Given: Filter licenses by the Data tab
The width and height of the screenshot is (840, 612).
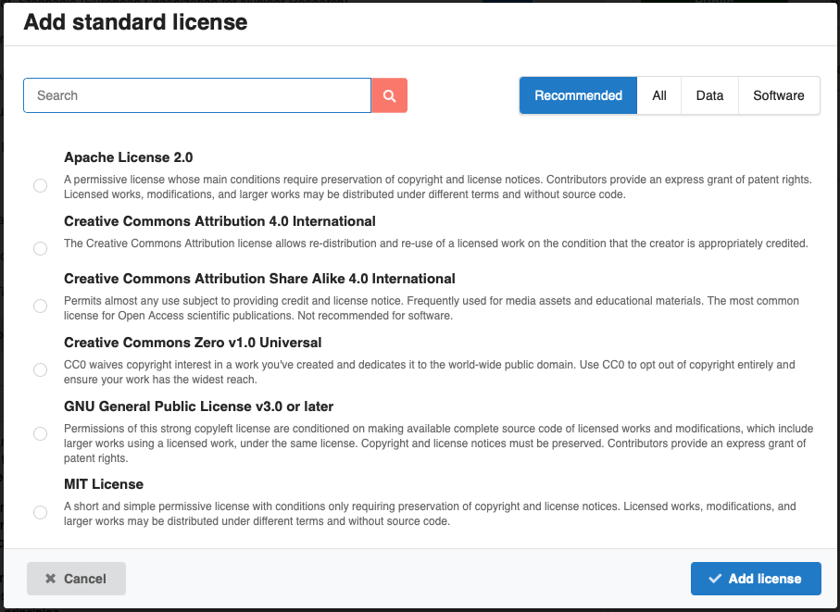Looking at the screenshot, I should (709, 95).
